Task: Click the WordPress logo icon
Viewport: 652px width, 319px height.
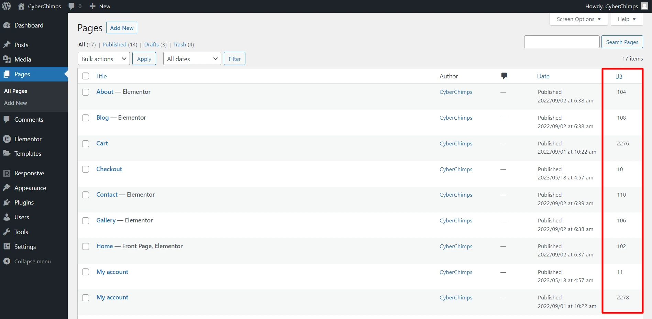Action: click(6, 6)
